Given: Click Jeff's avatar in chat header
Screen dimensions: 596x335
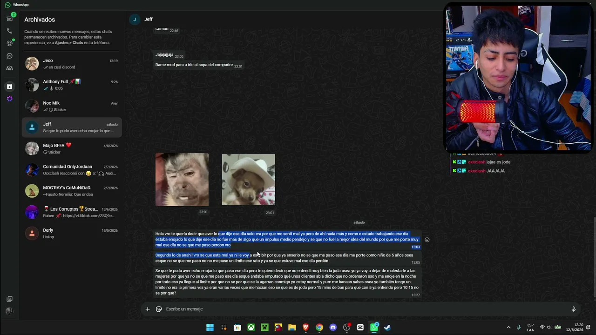Looking at the screenshot, I should 135,19.
